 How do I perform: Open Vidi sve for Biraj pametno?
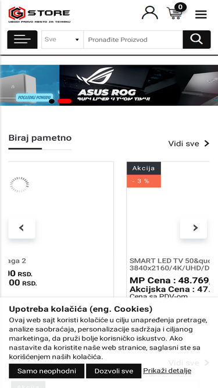pyautogui.click(x=189, y=144)
